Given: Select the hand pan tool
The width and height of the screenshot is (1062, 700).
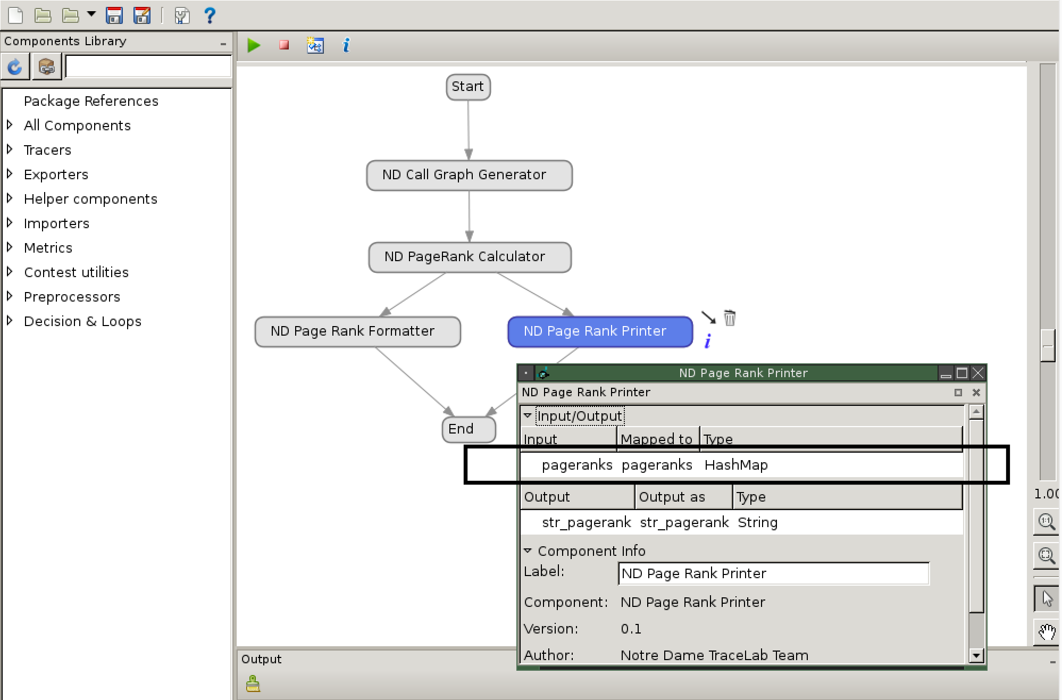Looking at the screenshot, I should (1047, 632).
